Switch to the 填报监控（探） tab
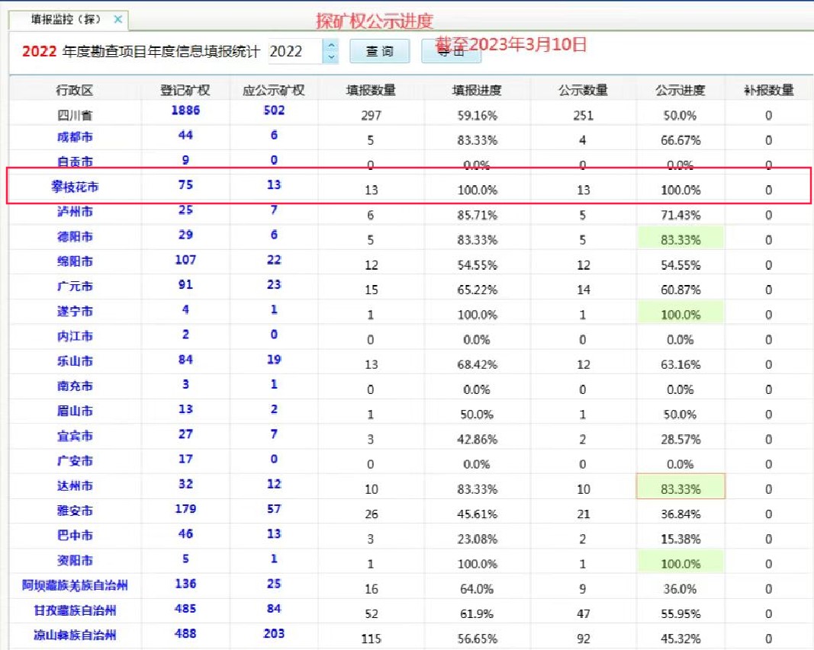This screenshot has height=650, width=814. 64,19
